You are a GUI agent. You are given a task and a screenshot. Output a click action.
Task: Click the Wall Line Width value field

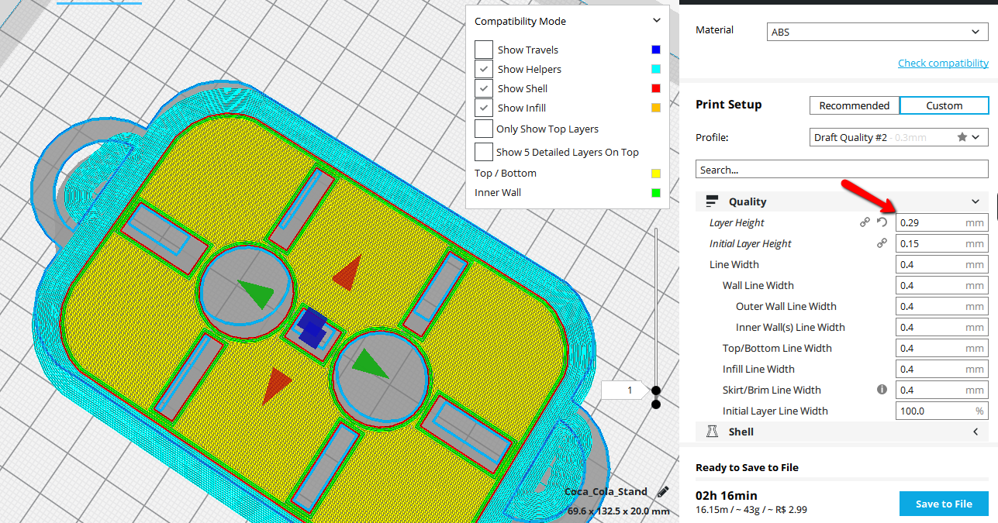(x=942, y=285)
